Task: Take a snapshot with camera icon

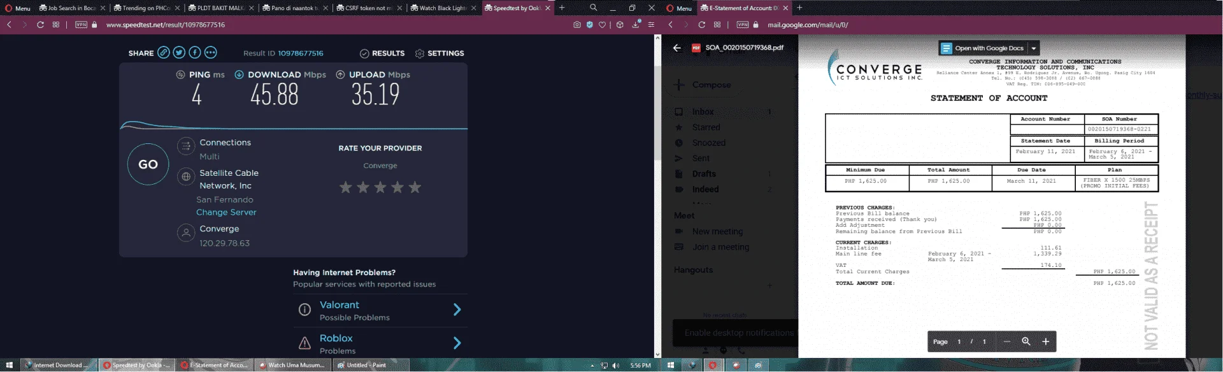Action: tap(576, 25)
